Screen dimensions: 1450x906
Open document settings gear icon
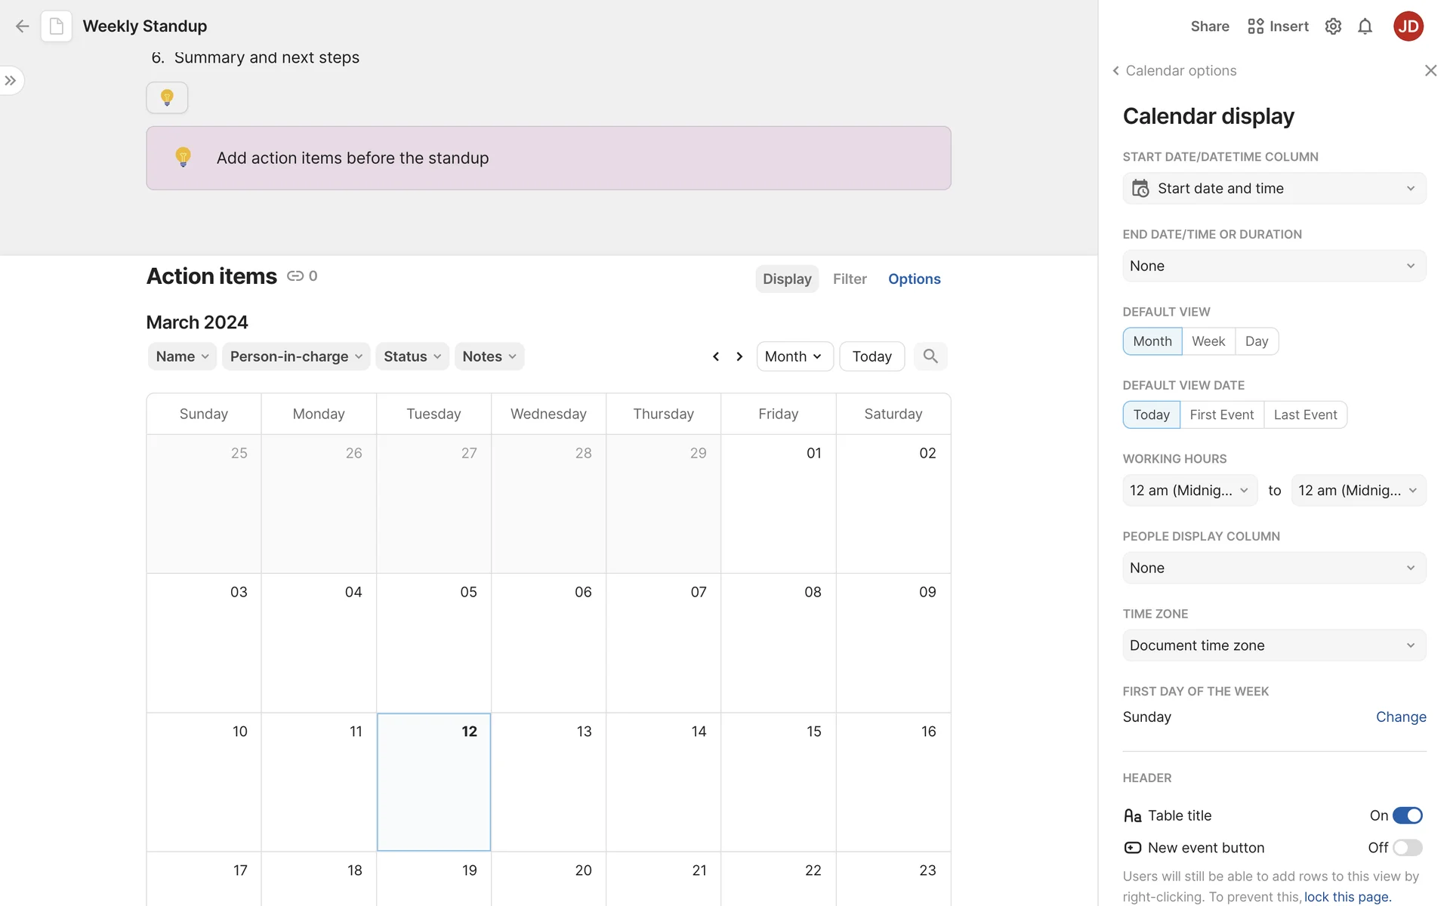[1333, 26]
